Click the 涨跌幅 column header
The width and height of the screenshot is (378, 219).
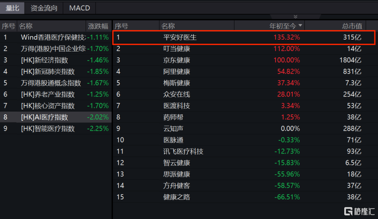click(97, 26)
